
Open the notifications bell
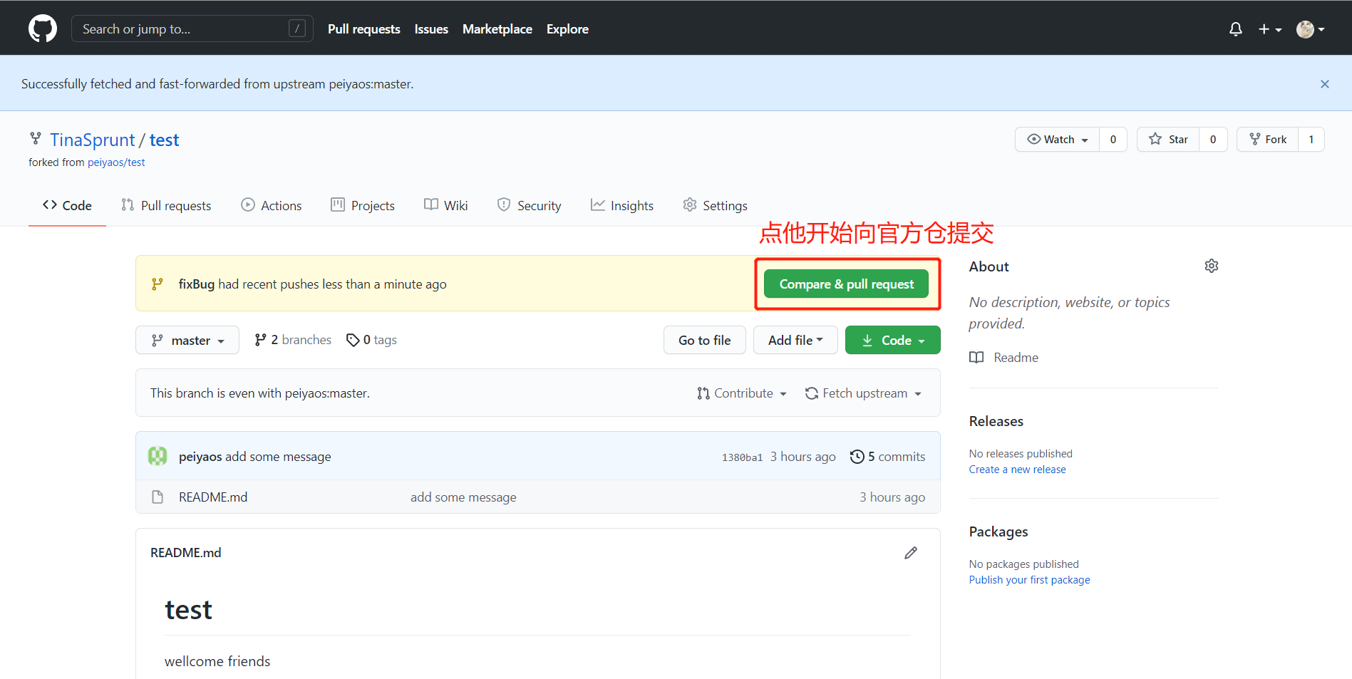(1236, 29)
